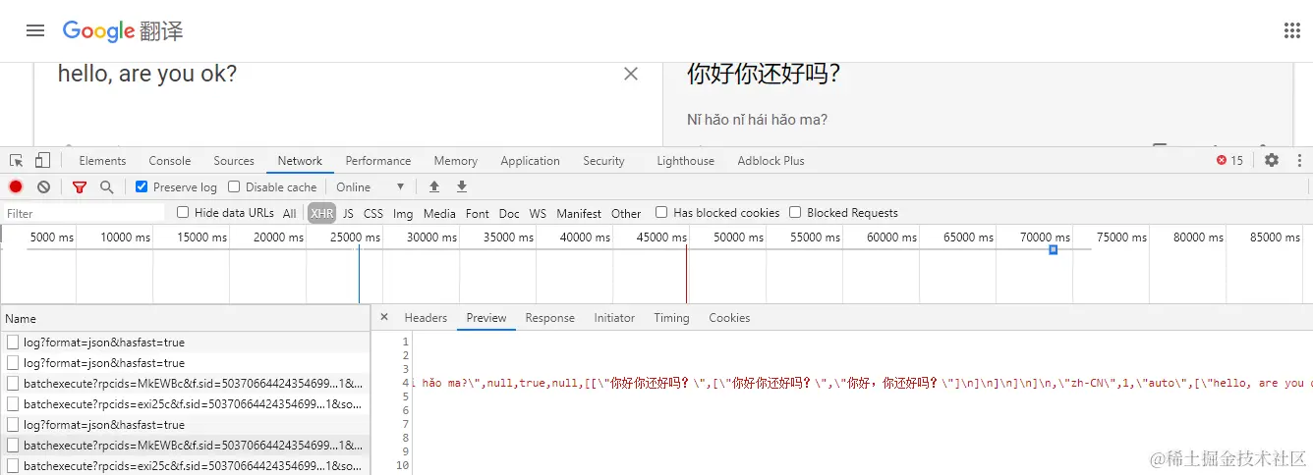Click the blue timeline overview handle marker

pos(1053,250)
